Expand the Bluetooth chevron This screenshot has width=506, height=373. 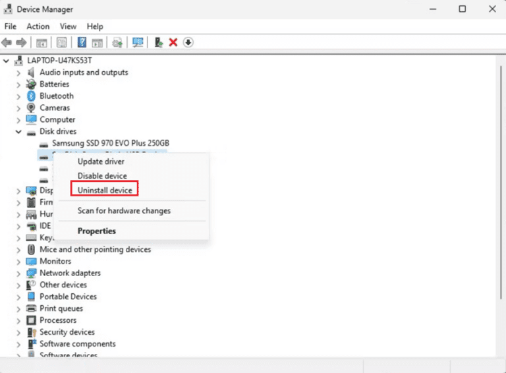[18, 97]
